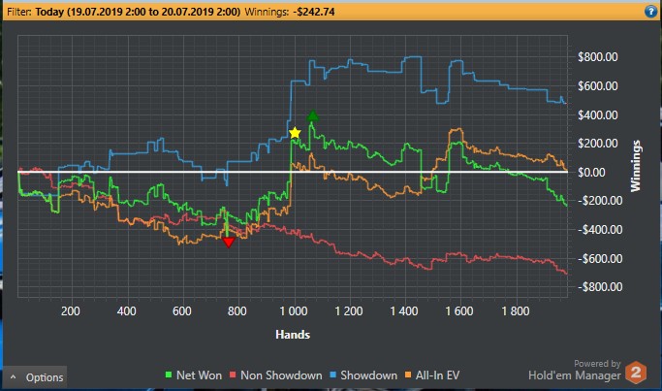
Task: Click the $600.00 axis label
Action: [597, 85]
